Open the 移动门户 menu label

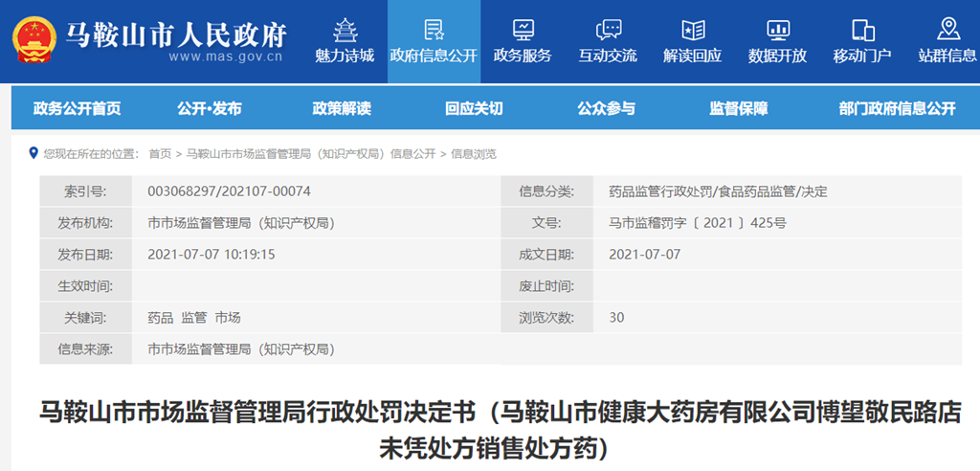pyautogui.click(x=862, y=56)
